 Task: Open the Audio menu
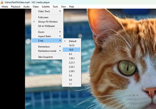point(27,7)
